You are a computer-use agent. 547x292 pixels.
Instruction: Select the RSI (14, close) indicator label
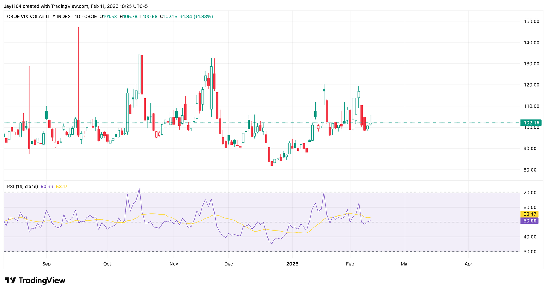coord(22,187)
